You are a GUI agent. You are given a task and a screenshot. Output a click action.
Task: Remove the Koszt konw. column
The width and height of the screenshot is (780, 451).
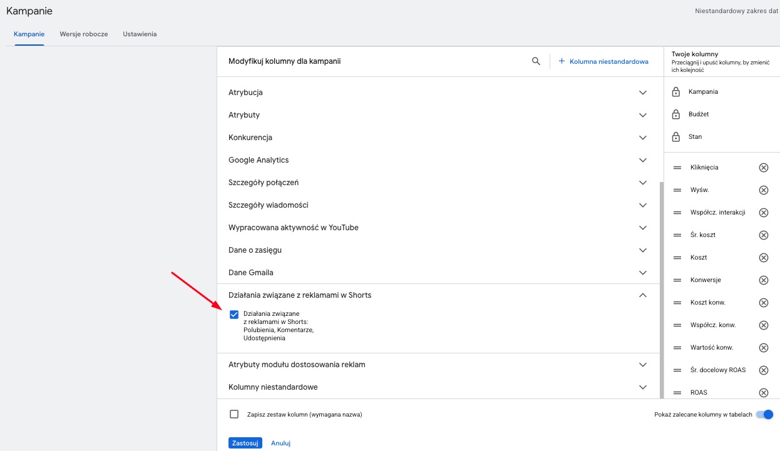coord(764,303)
